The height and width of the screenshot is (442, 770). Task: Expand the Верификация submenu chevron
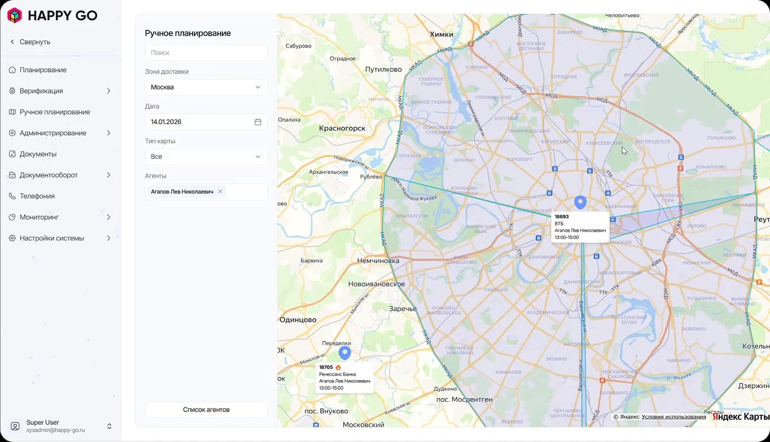click(108, 91)
